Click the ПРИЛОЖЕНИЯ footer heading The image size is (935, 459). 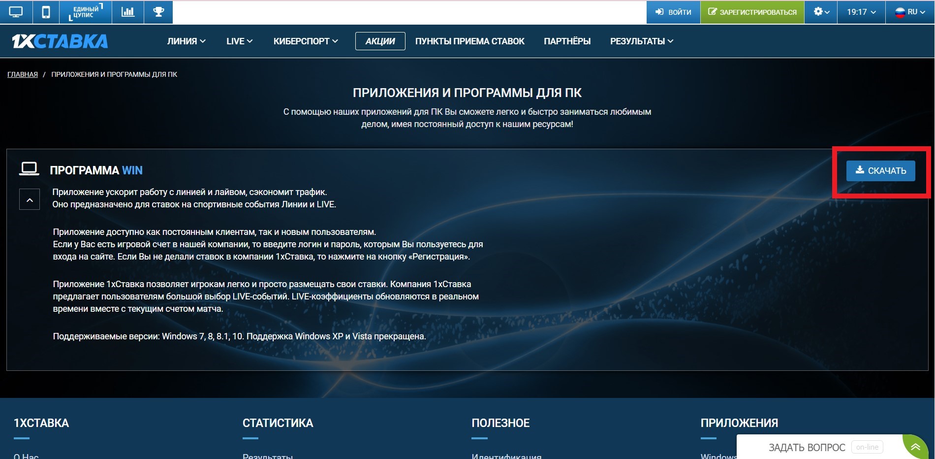pyautogui.click(x=739, y=423)
